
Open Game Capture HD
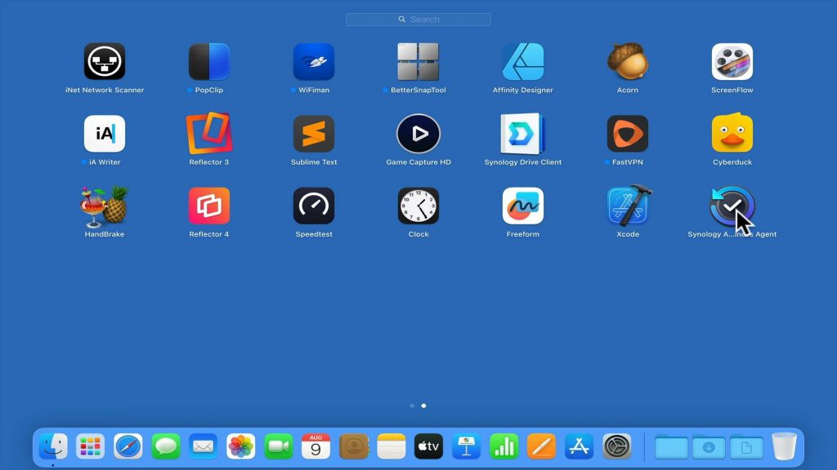pyautogui.click(x=418, y=134)
